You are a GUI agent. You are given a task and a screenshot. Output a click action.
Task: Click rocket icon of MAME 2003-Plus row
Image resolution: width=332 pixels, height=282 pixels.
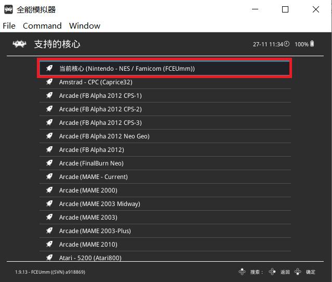(x=49, y=230)
